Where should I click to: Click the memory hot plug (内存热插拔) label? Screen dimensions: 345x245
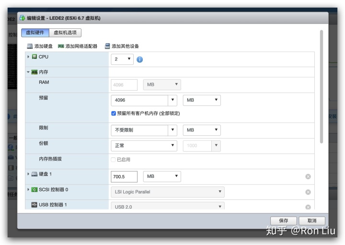pyautogui.click(x=50, y=159)
